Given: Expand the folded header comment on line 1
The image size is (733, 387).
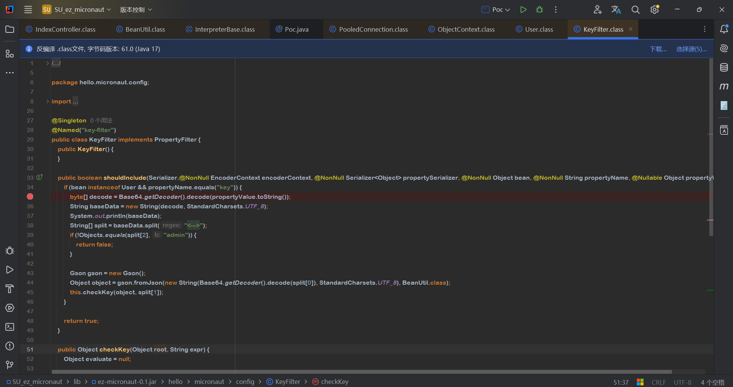Looking at the screenshot, I should click(47, 63).
